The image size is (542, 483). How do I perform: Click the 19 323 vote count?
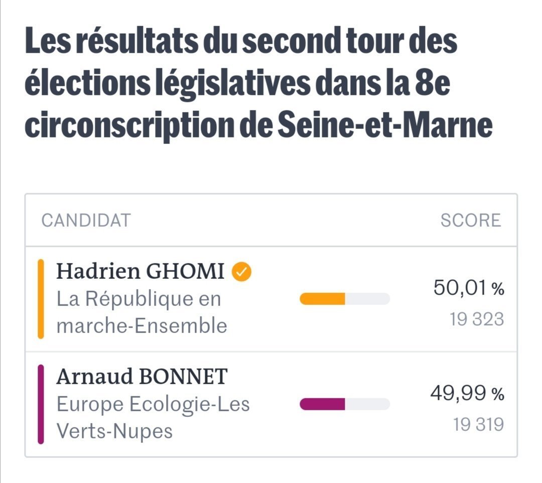pos(477,319)
